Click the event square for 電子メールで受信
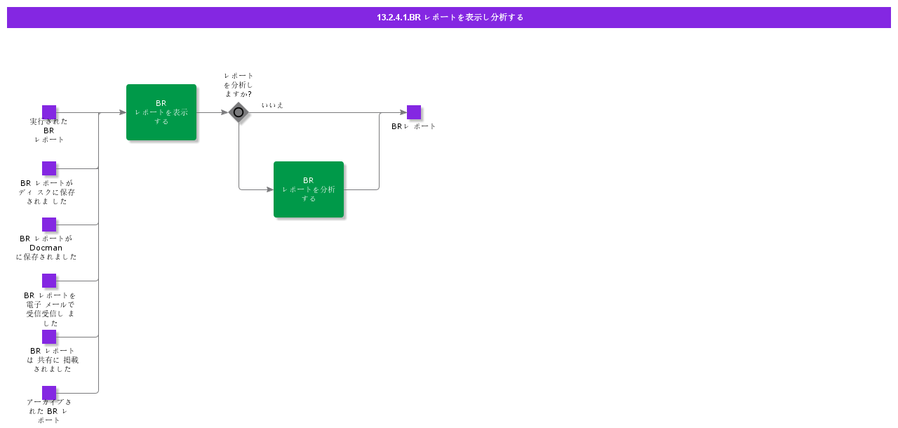The height and width of the screenshot is (428, 898). coord(49,281)
